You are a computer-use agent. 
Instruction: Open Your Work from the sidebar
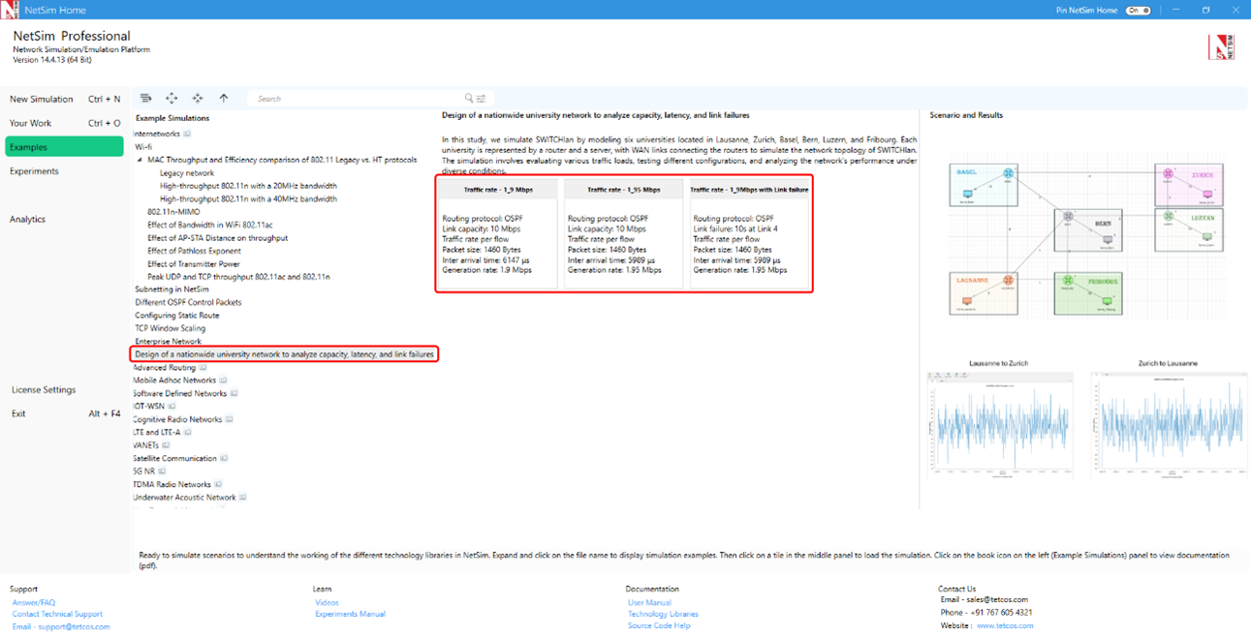click(x=31, y=123)
